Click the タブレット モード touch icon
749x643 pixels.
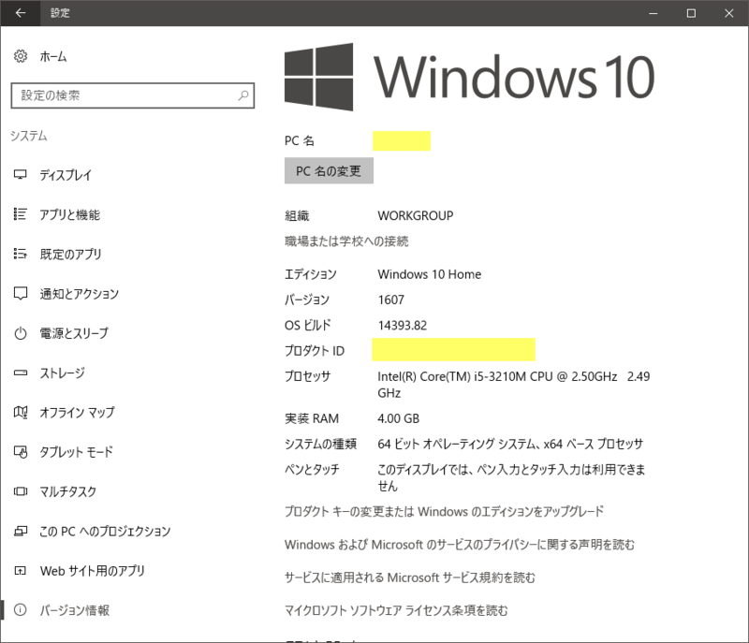coord(20,451)
